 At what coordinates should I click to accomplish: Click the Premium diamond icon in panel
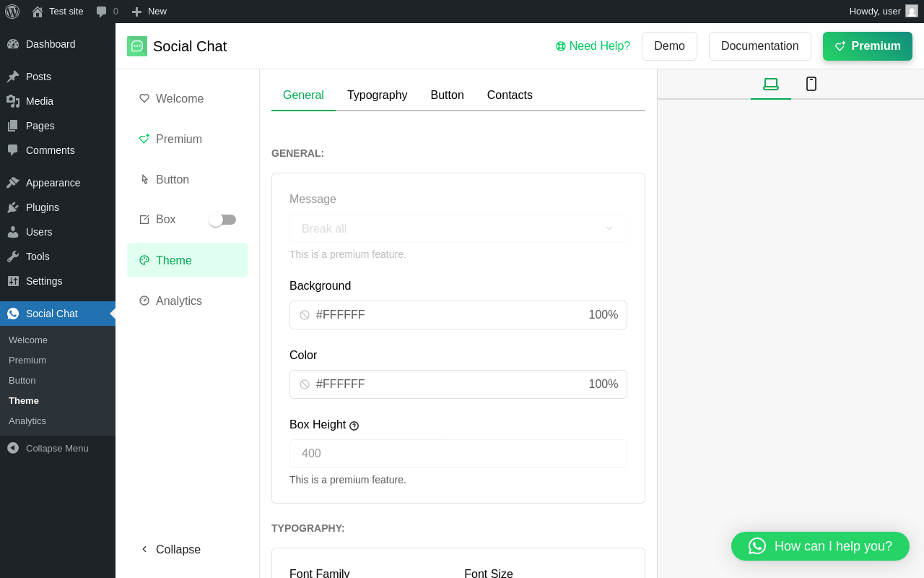[x=144, y=139]
